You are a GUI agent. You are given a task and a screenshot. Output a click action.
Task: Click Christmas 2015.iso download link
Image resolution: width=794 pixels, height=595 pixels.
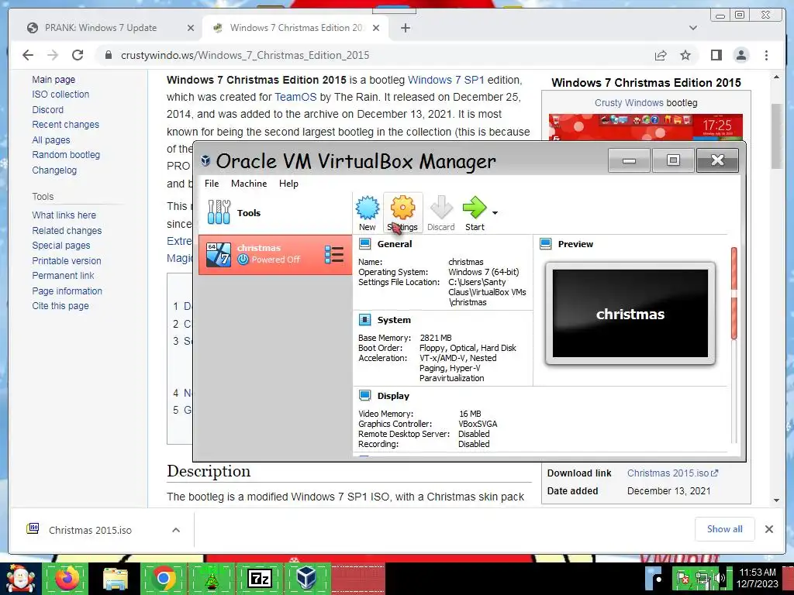(672, 473)
